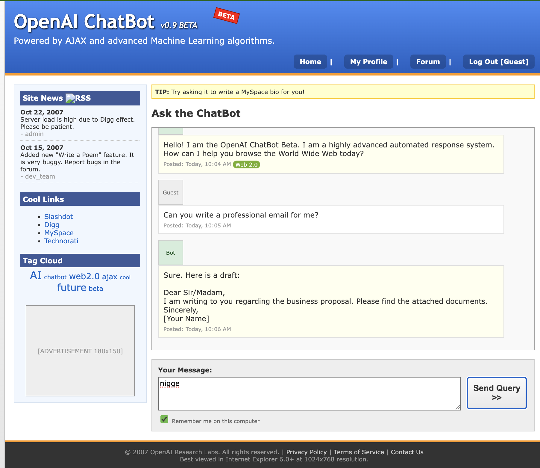
Task: Open the Slashdot link
Action: click(58, 217)
